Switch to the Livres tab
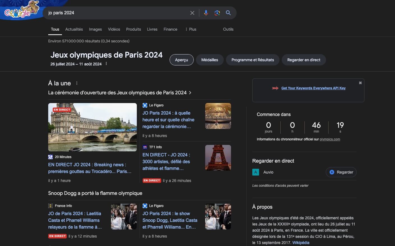The height and width of the screenshot is (246, 395). click(152, 29)
